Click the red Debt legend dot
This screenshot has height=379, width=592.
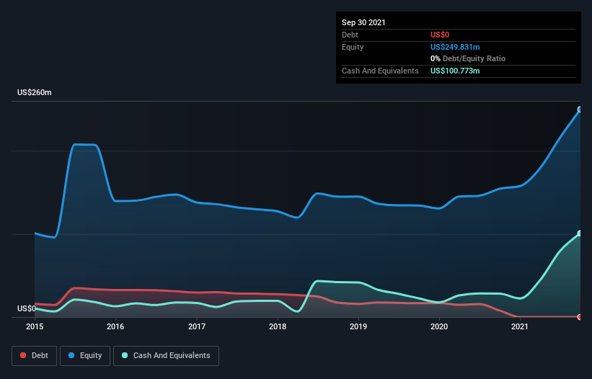coord(23,355)
